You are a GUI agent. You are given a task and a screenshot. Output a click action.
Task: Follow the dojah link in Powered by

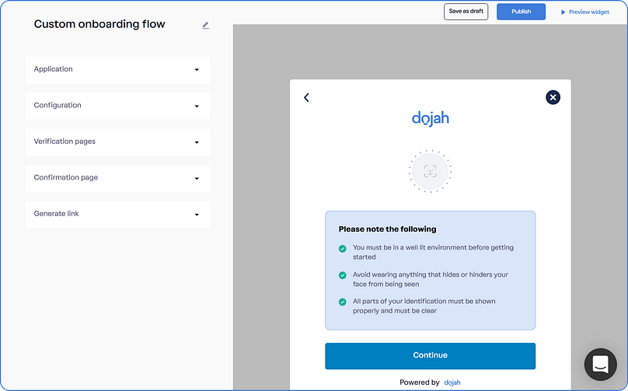(x=452, y=382)
